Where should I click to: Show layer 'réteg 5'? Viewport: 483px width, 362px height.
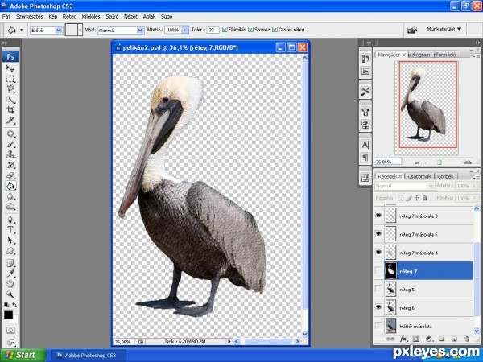378,290
